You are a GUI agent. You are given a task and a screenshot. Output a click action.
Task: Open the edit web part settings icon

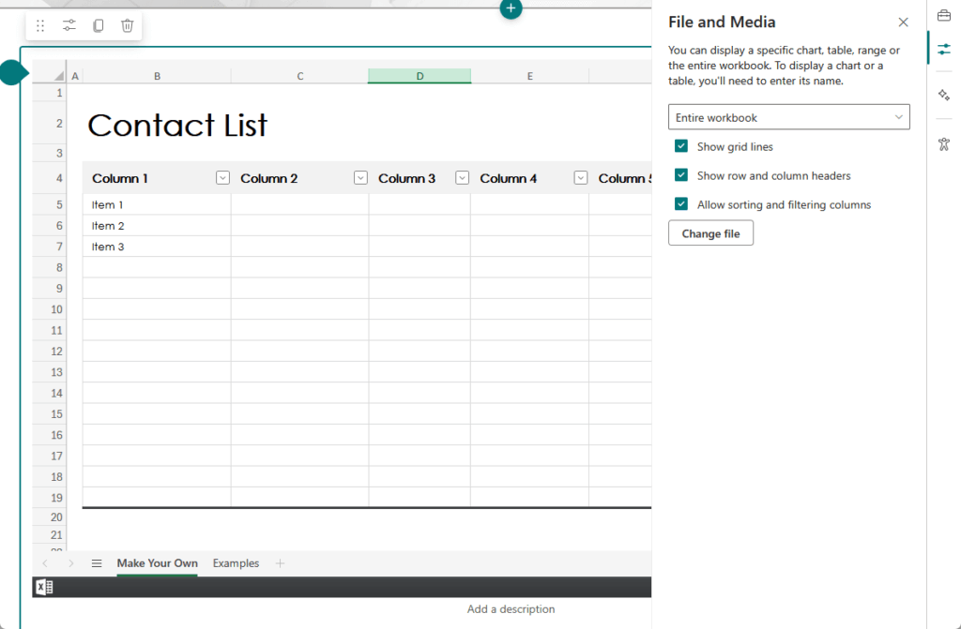[69, 25]
